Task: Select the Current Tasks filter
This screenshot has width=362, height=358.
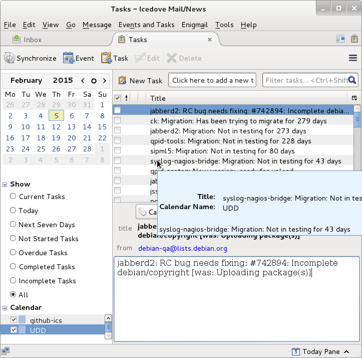Action: [x=13, y=196]
